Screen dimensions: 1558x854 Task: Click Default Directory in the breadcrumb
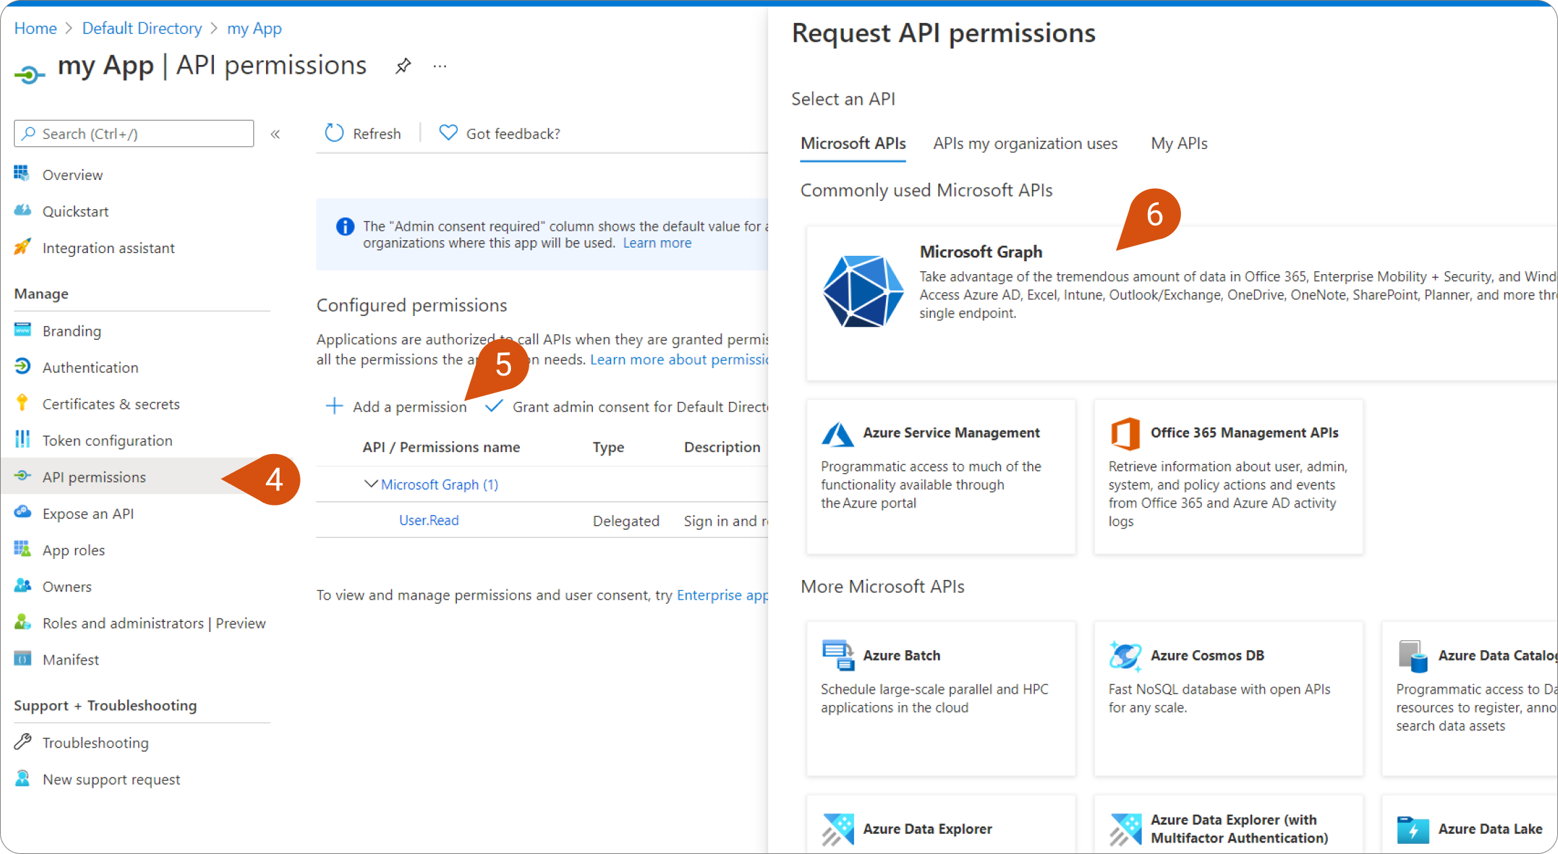click(x=142, y=28)
